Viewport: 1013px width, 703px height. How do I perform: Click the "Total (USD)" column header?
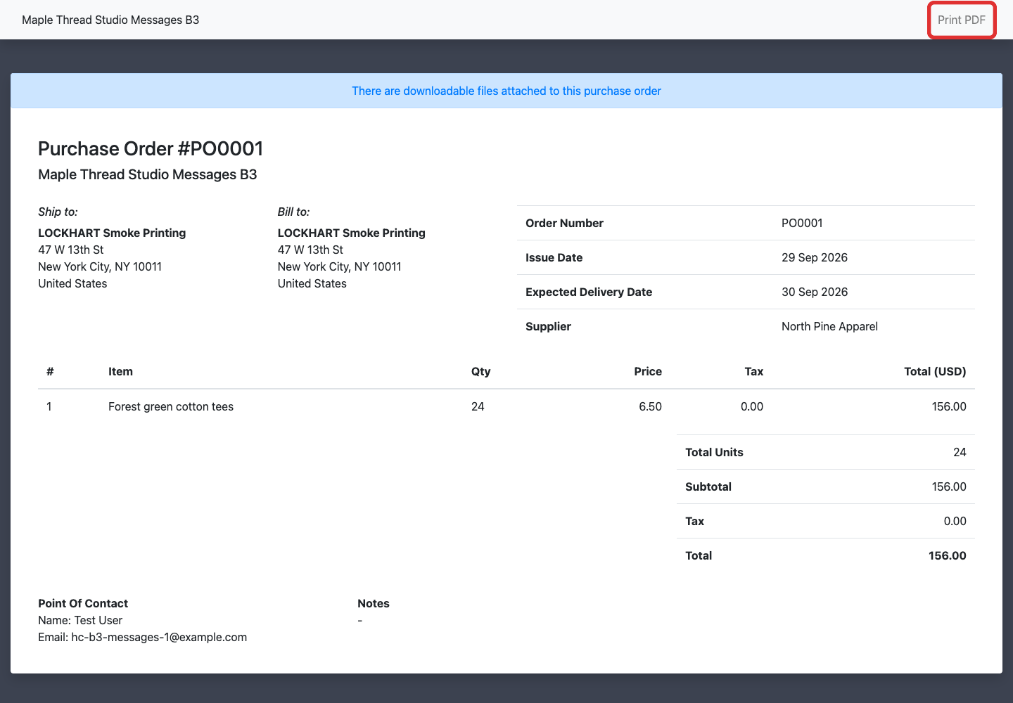click(935, 371)
